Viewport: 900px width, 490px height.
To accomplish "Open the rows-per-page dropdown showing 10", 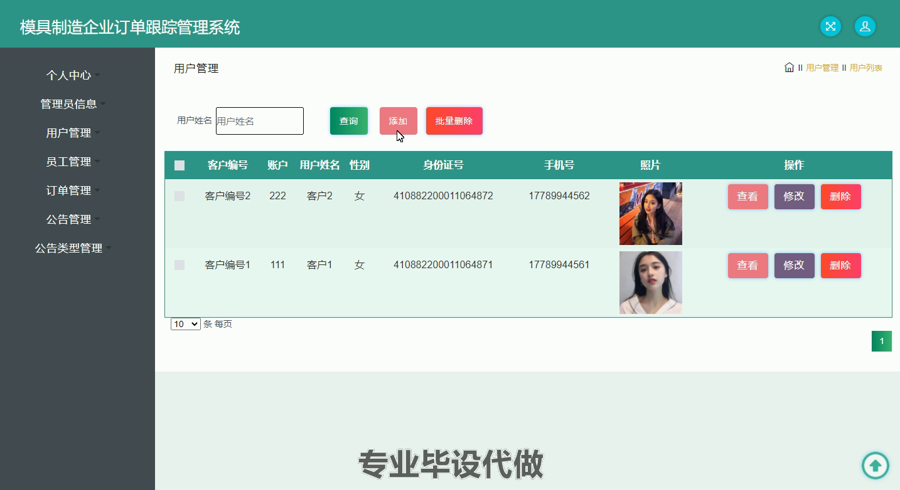I will [x=186, y=324].
